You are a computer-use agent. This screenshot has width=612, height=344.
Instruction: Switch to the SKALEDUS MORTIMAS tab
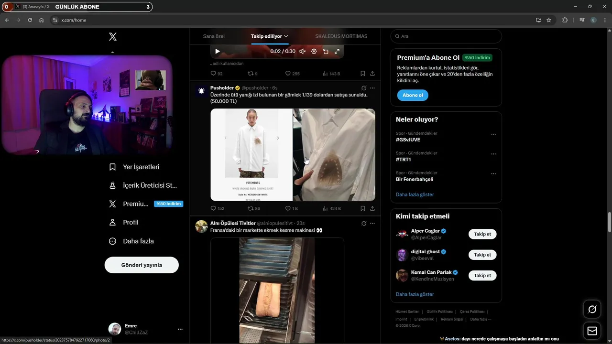click(x=341, y=36)
